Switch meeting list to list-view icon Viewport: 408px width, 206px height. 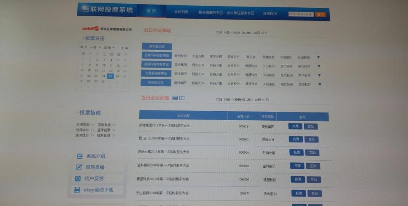(175, 98)
